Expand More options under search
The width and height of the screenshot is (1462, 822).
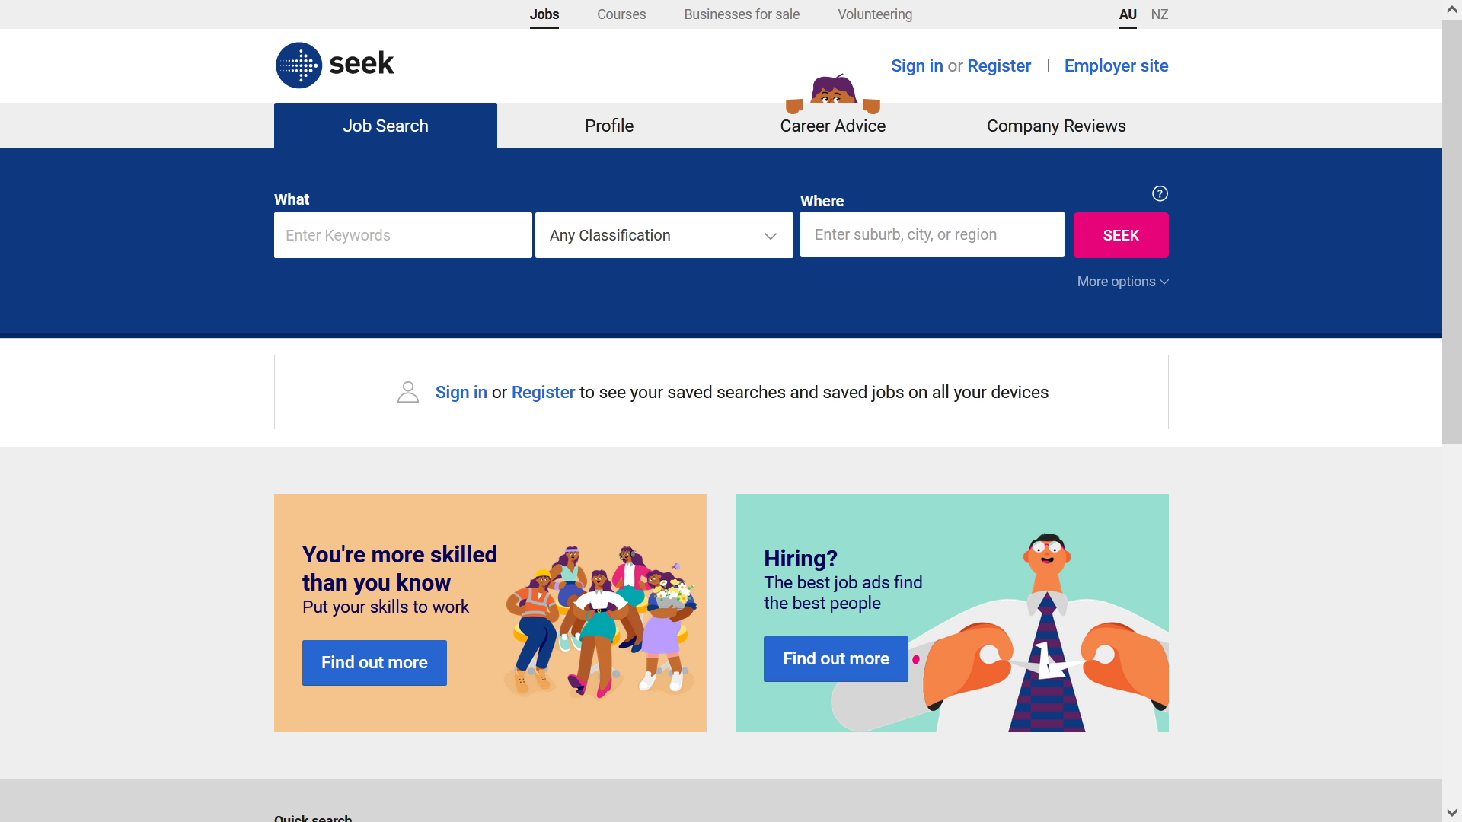point(1122,282)
